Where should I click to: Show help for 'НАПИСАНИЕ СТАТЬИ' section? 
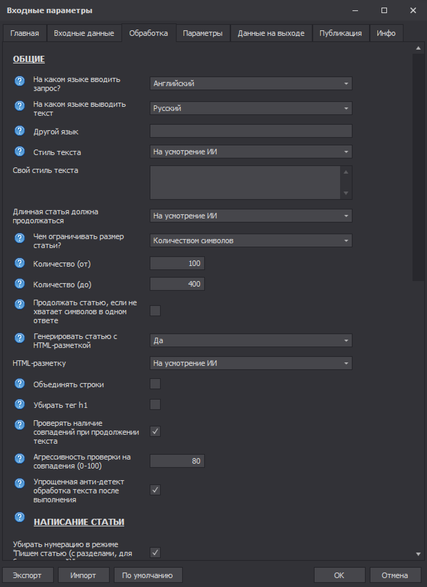tap(20, 517)
